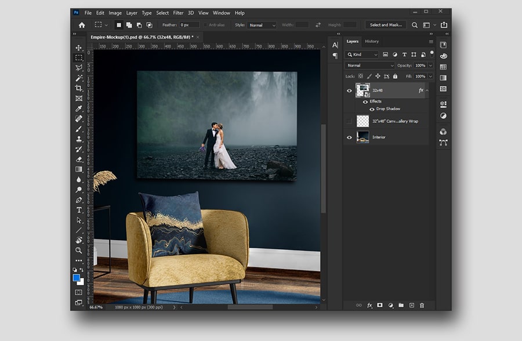Select the Type tool
This screenshot has height=341, width=522.
click(x=79, y=209)
